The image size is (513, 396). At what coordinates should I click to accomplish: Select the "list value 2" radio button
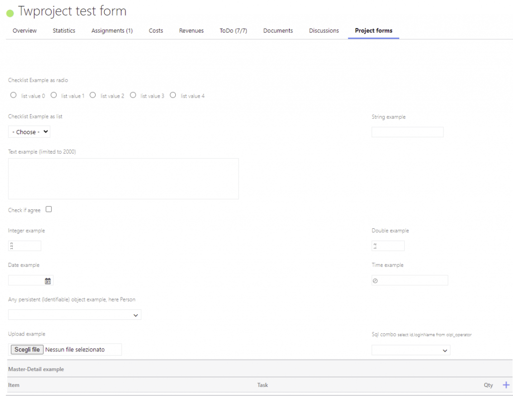(x=92, y=95)
